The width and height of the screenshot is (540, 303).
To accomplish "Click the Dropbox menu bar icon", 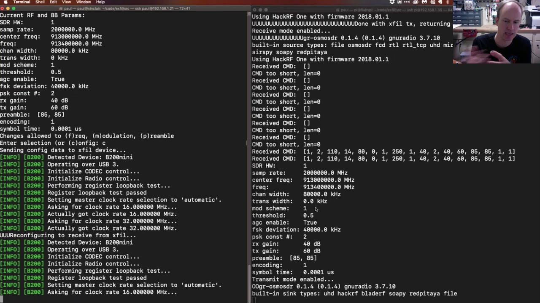I will point(392,2).
